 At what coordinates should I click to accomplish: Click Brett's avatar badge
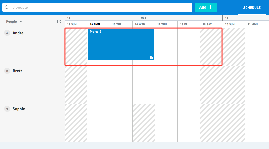pyautogui.click(x=7, y=71)
